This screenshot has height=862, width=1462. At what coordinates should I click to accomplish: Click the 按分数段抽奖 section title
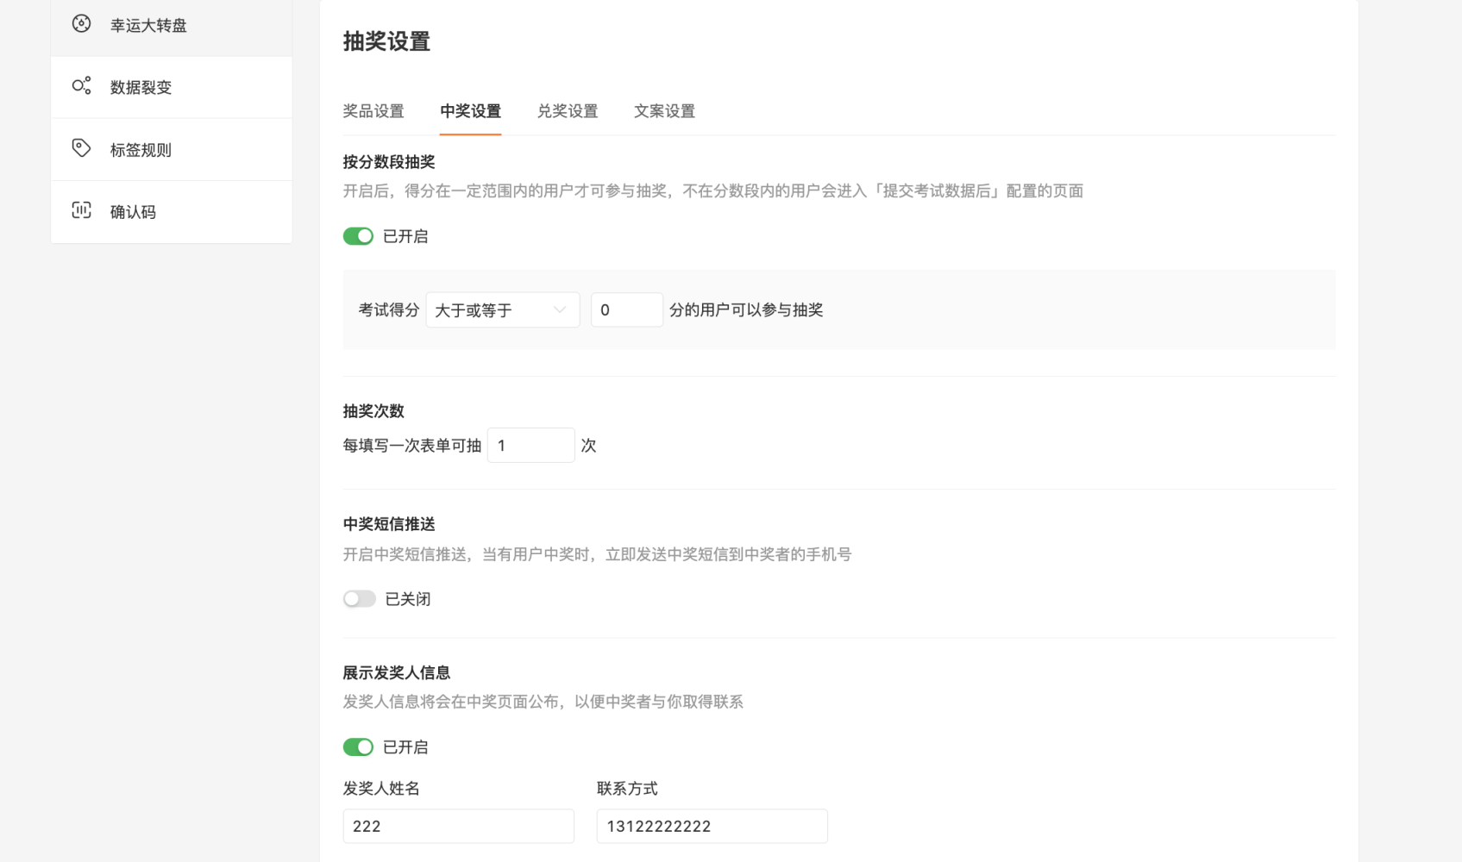(x=389, y=162)
